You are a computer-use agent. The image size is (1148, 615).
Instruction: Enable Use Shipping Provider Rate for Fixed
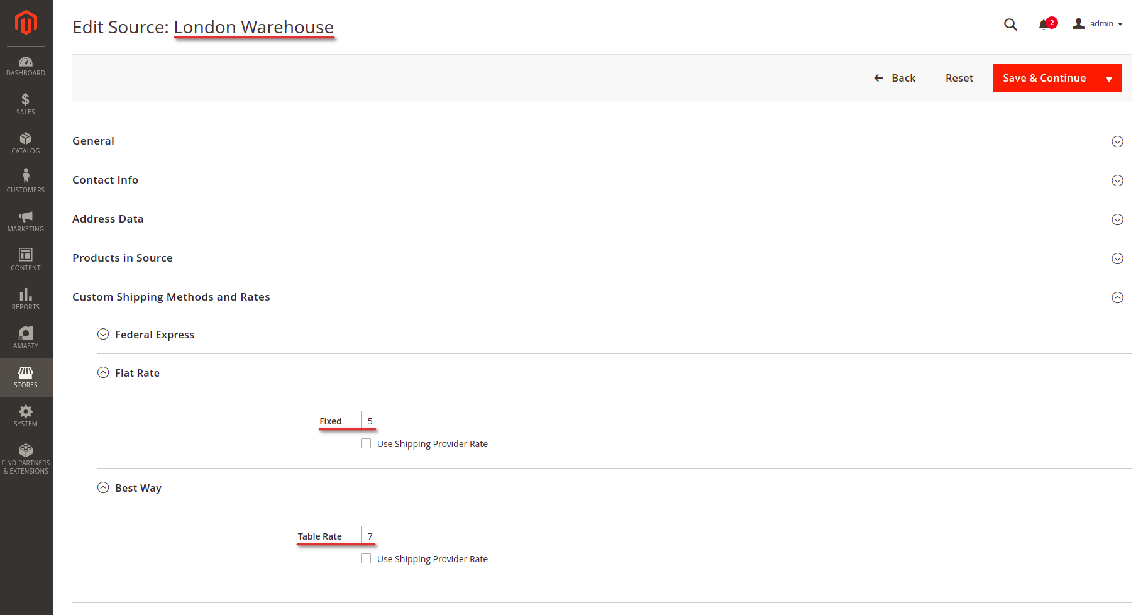[x=366, y=443]
